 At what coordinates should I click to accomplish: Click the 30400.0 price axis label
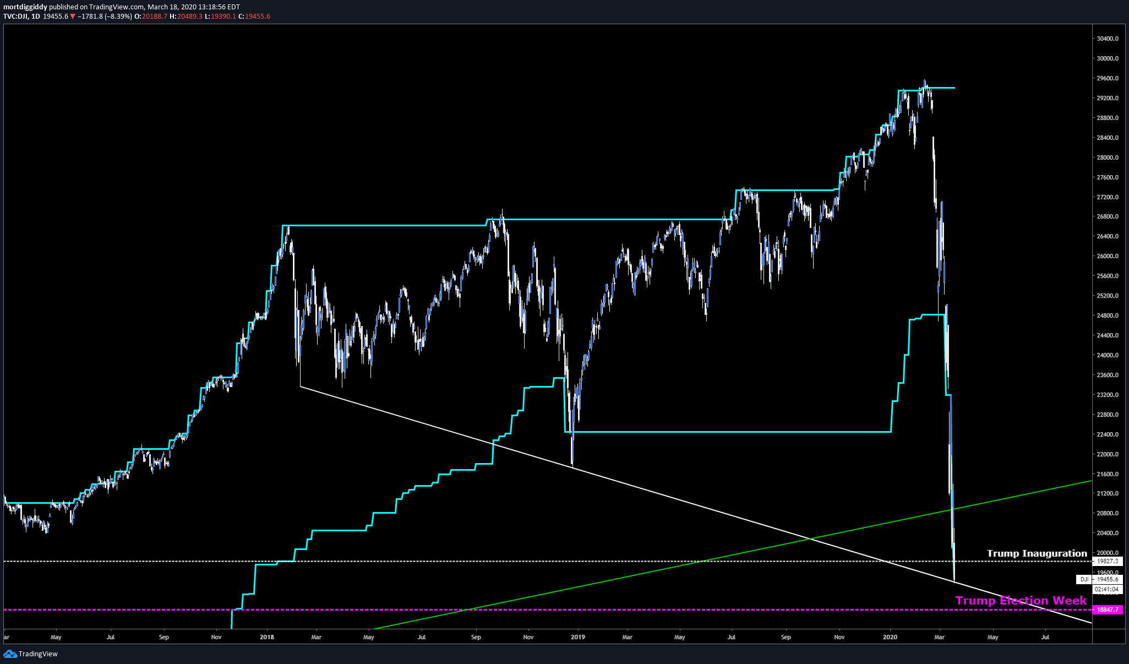1108,39
